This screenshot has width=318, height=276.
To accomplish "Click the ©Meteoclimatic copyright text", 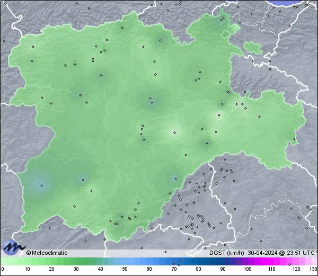I will point(47,253).
